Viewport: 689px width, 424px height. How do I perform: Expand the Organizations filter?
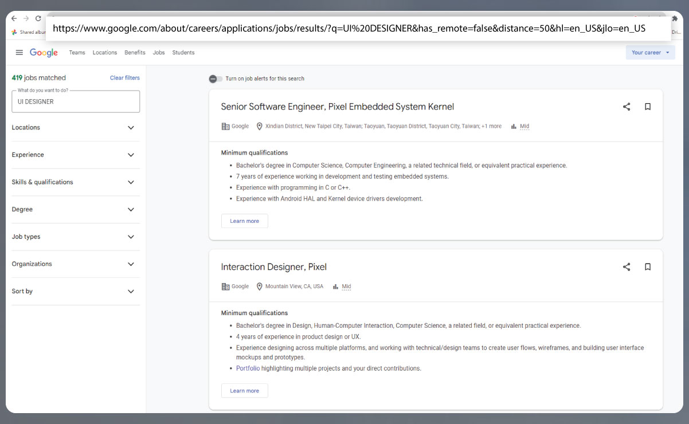76,264
